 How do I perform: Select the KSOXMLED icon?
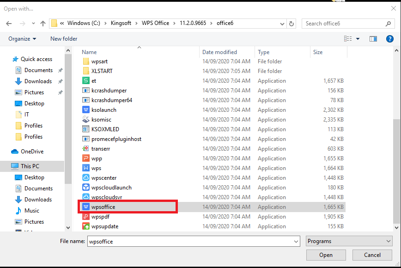pos(86,129)
